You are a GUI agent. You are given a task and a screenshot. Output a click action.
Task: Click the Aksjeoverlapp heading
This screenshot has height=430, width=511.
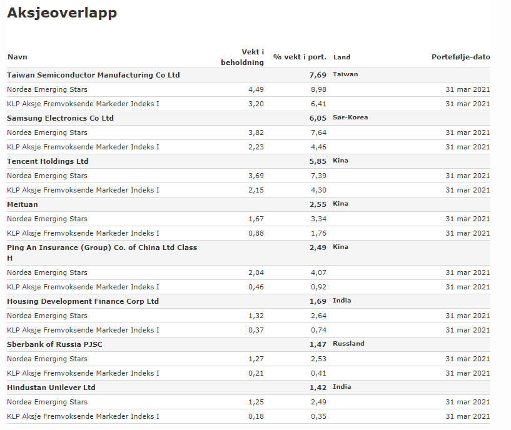pyautogui.click(x=62, y=13)
